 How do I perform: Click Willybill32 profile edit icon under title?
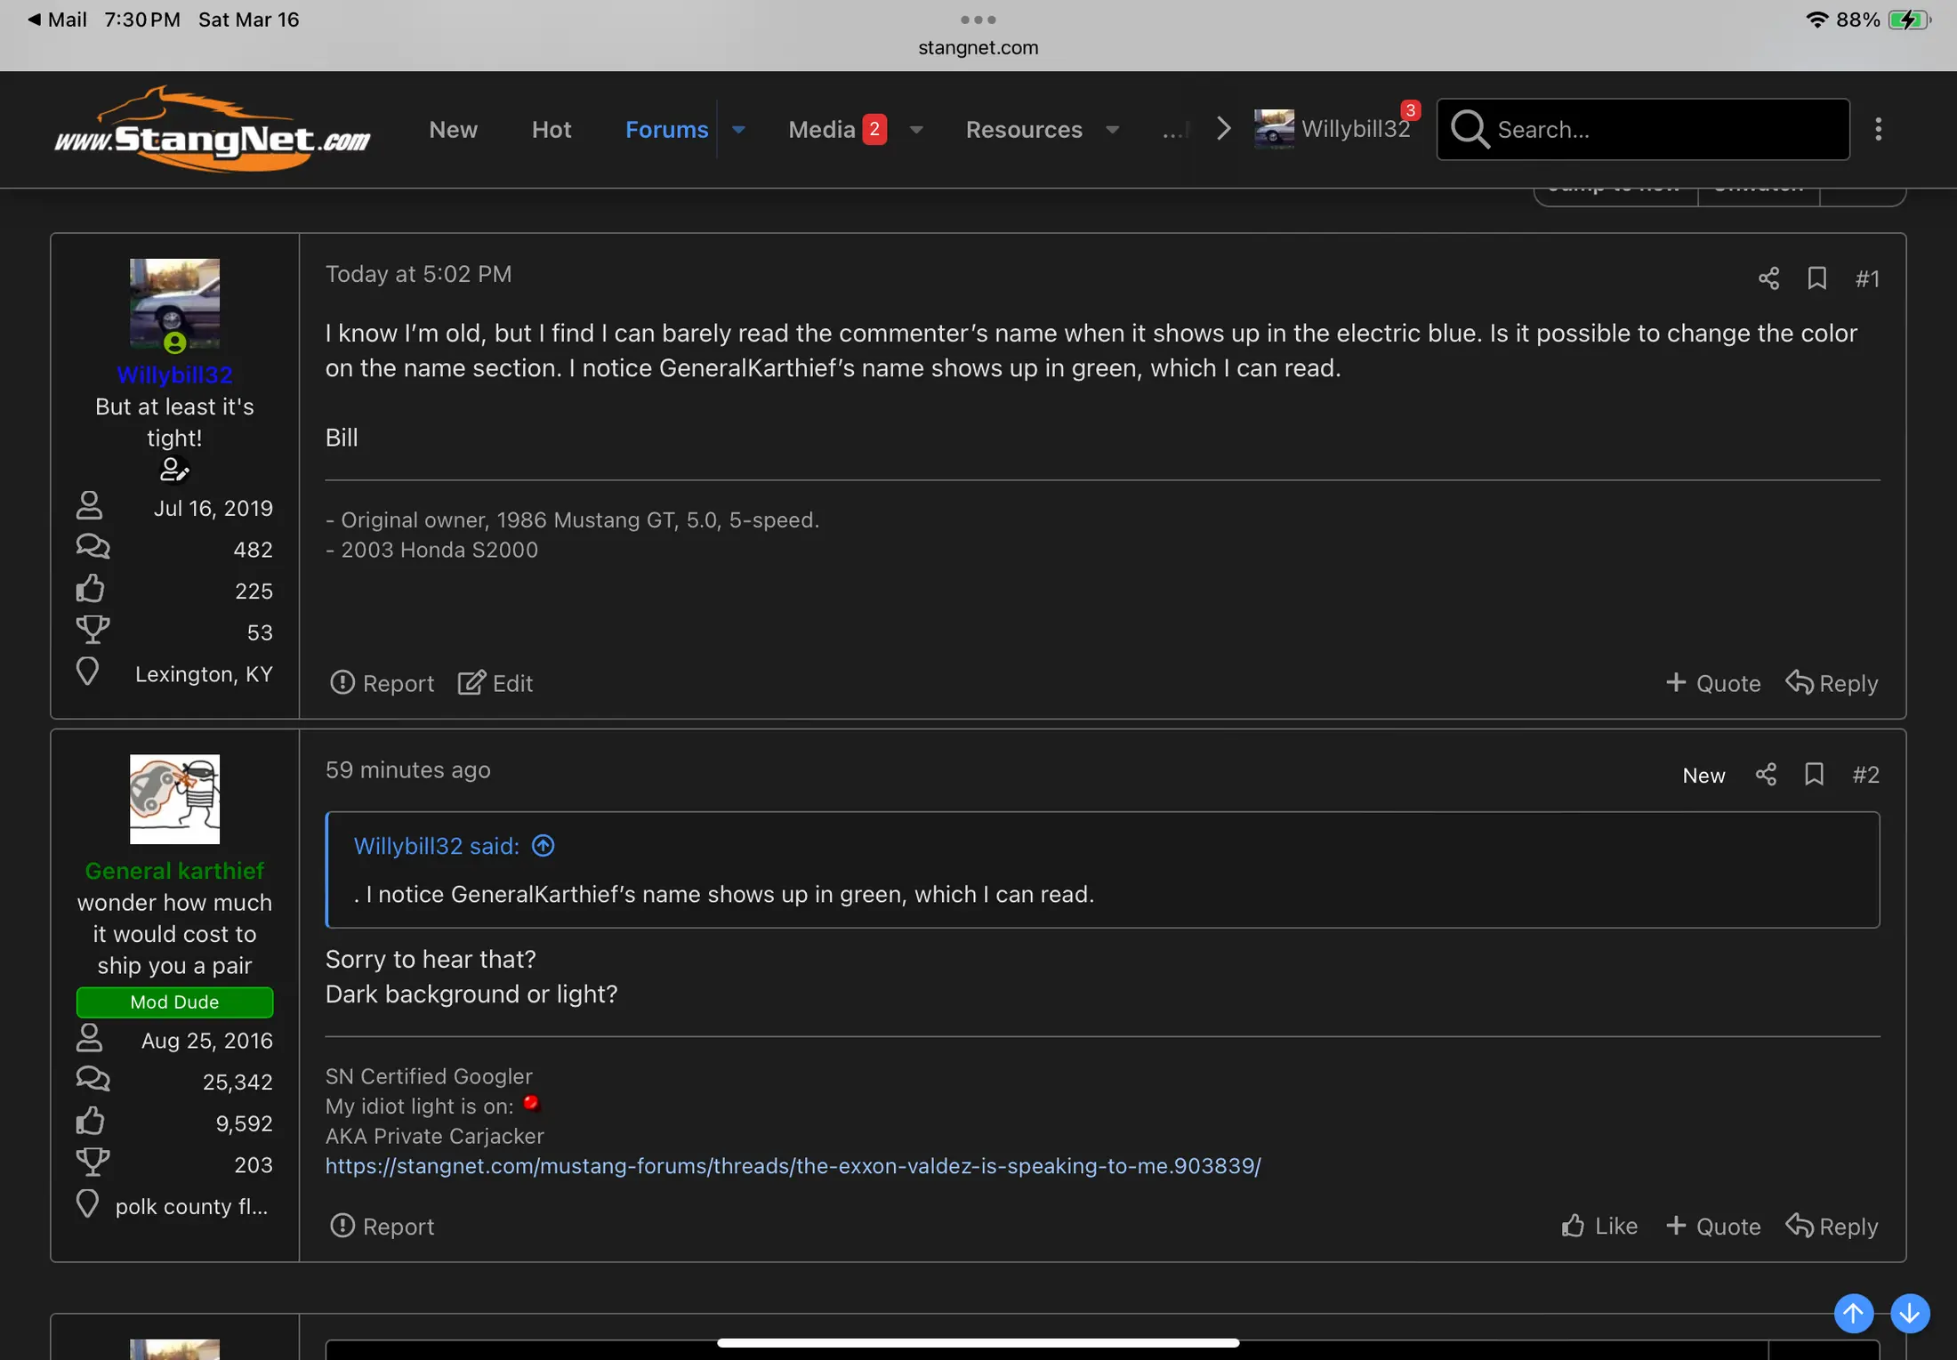tap(174, 470)
